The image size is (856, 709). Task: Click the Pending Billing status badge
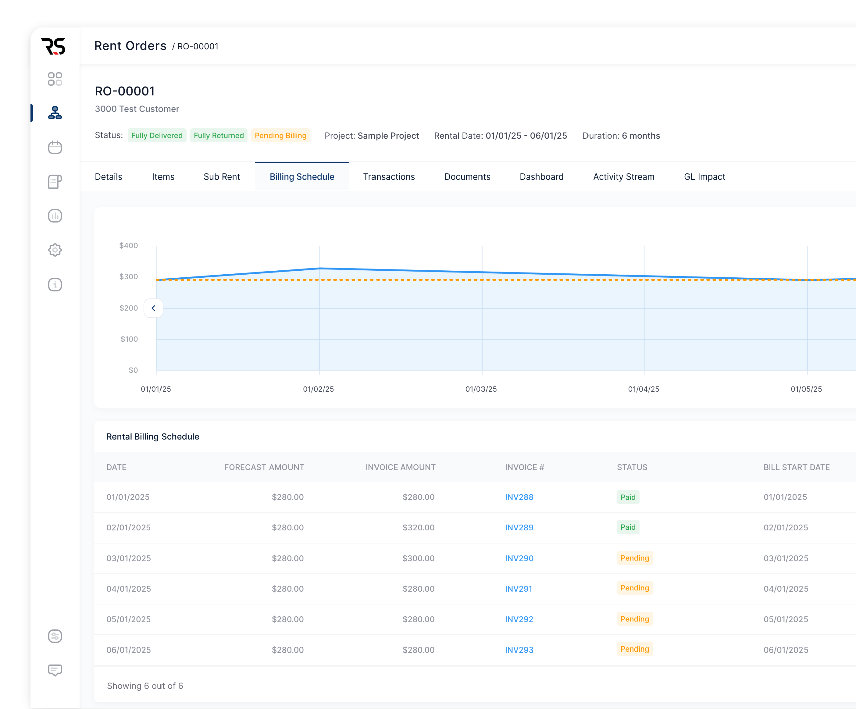coord(281,136)
